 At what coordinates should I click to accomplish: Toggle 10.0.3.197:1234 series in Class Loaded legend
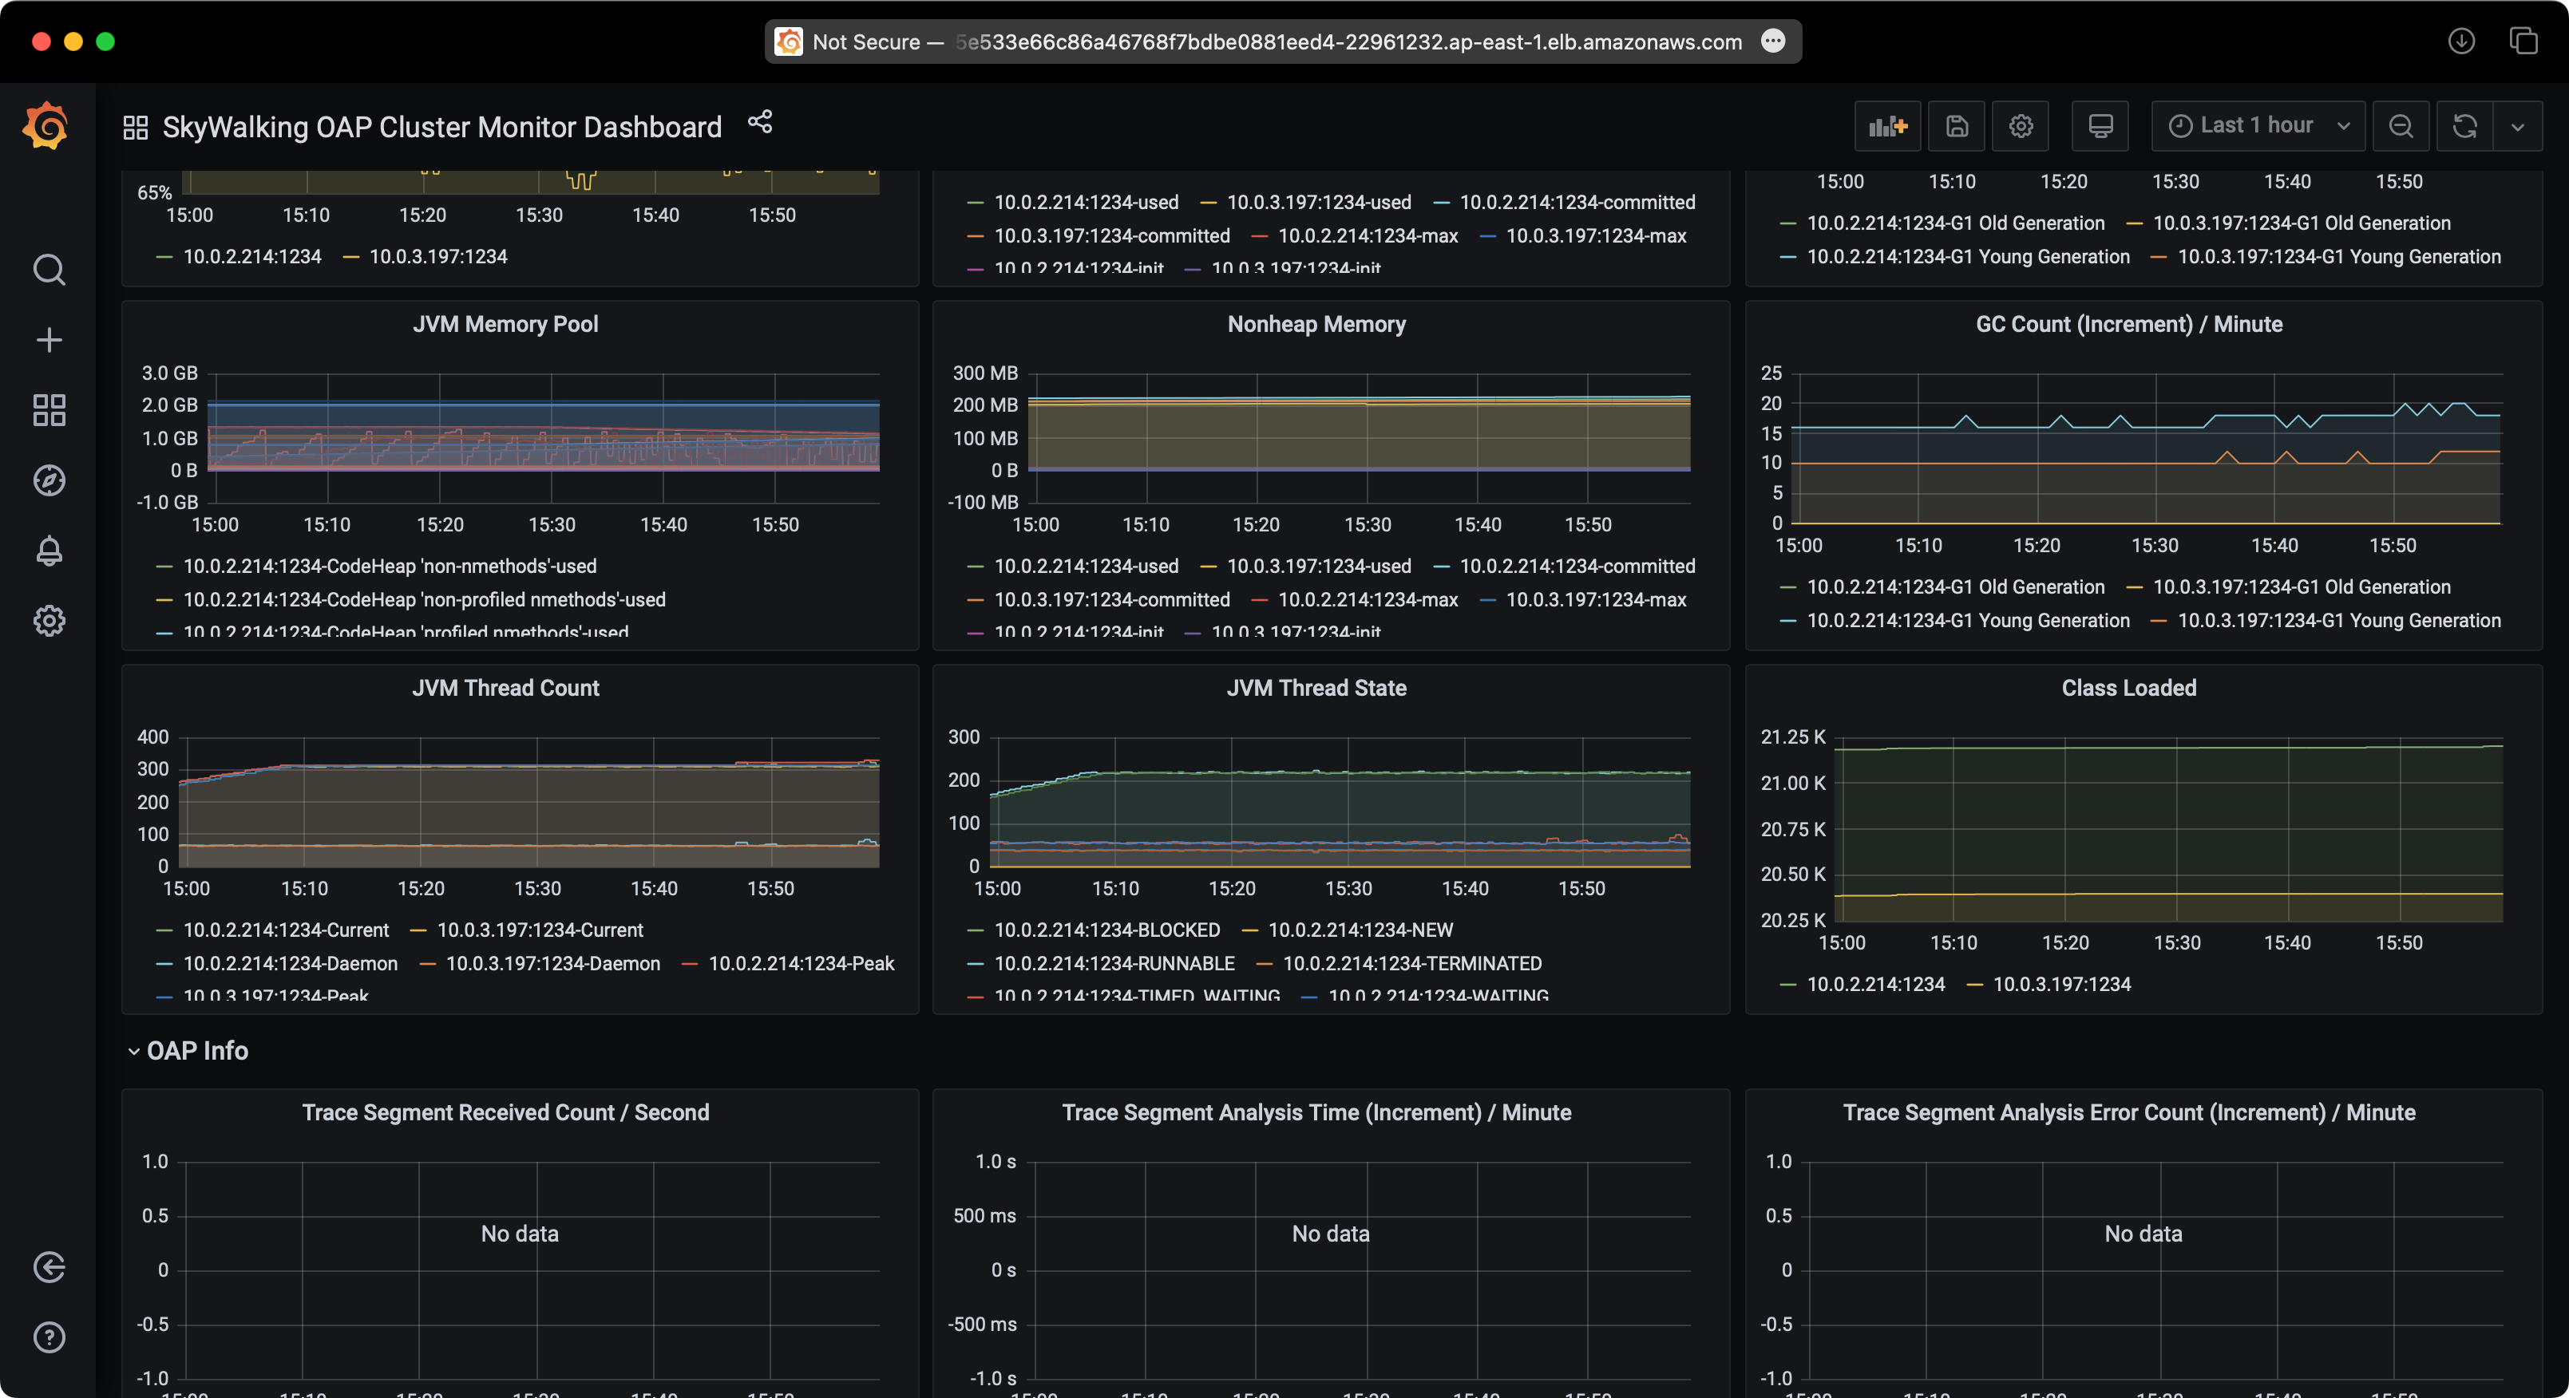[2060, 984]
